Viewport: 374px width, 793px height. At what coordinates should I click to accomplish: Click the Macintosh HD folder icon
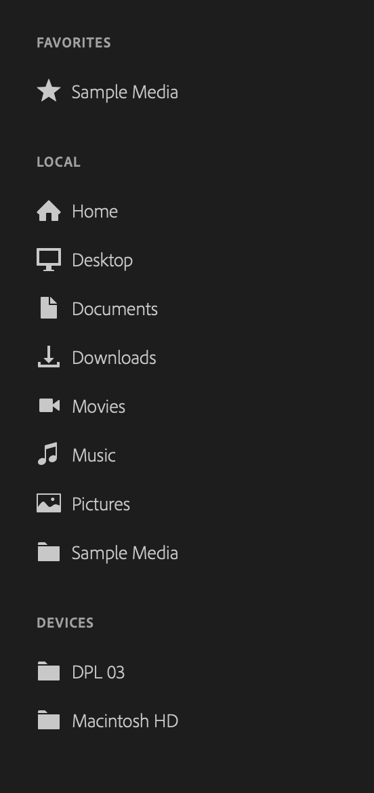pyautogui.click(x=49, y=720)
